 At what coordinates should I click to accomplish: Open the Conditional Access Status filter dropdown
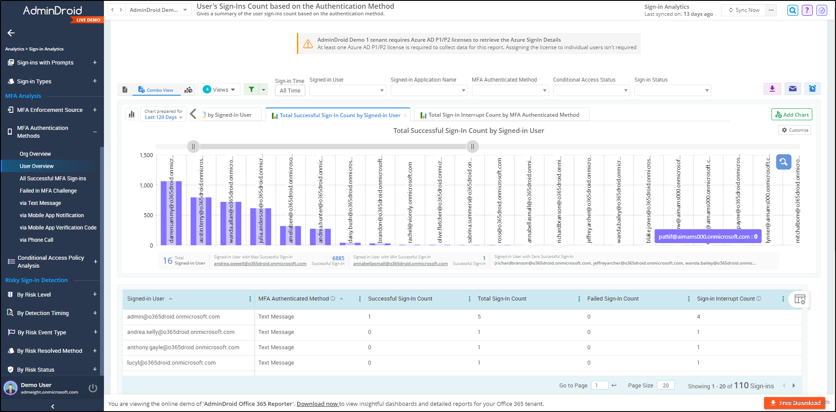tap(591, 90)
